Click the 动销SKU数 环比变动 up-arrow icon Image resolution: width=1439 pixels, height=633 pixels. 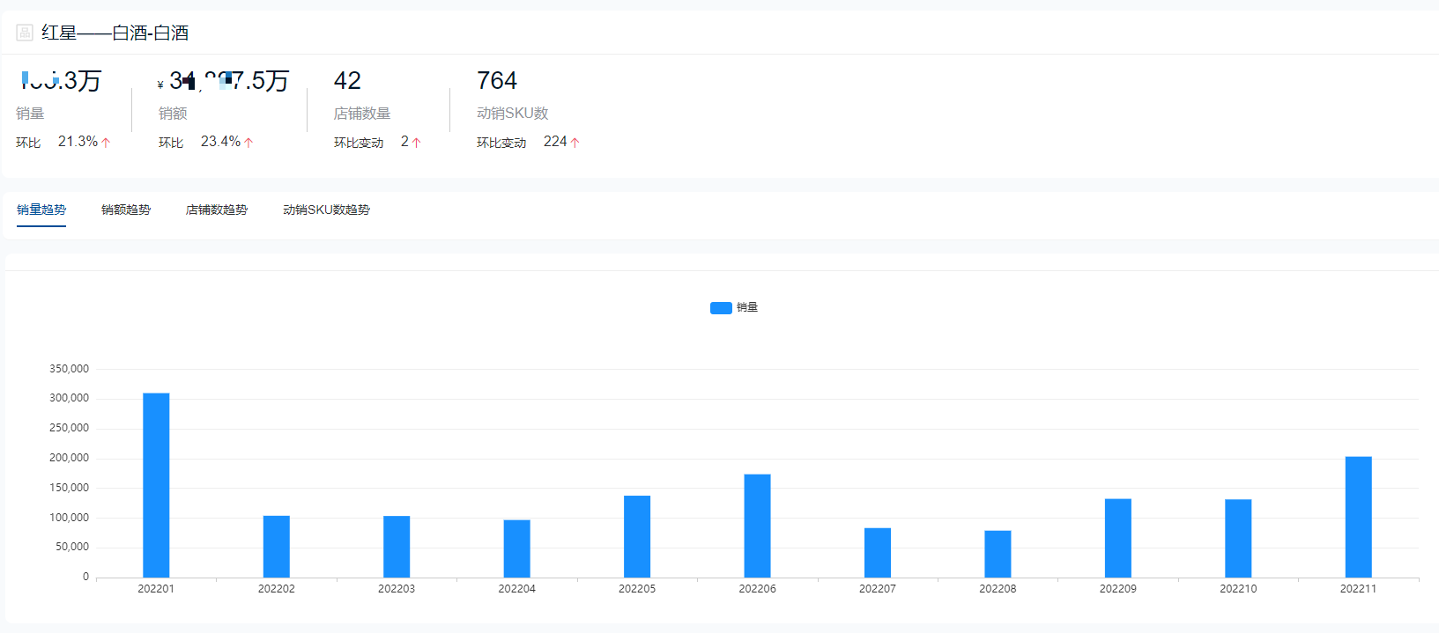point(575,143)
